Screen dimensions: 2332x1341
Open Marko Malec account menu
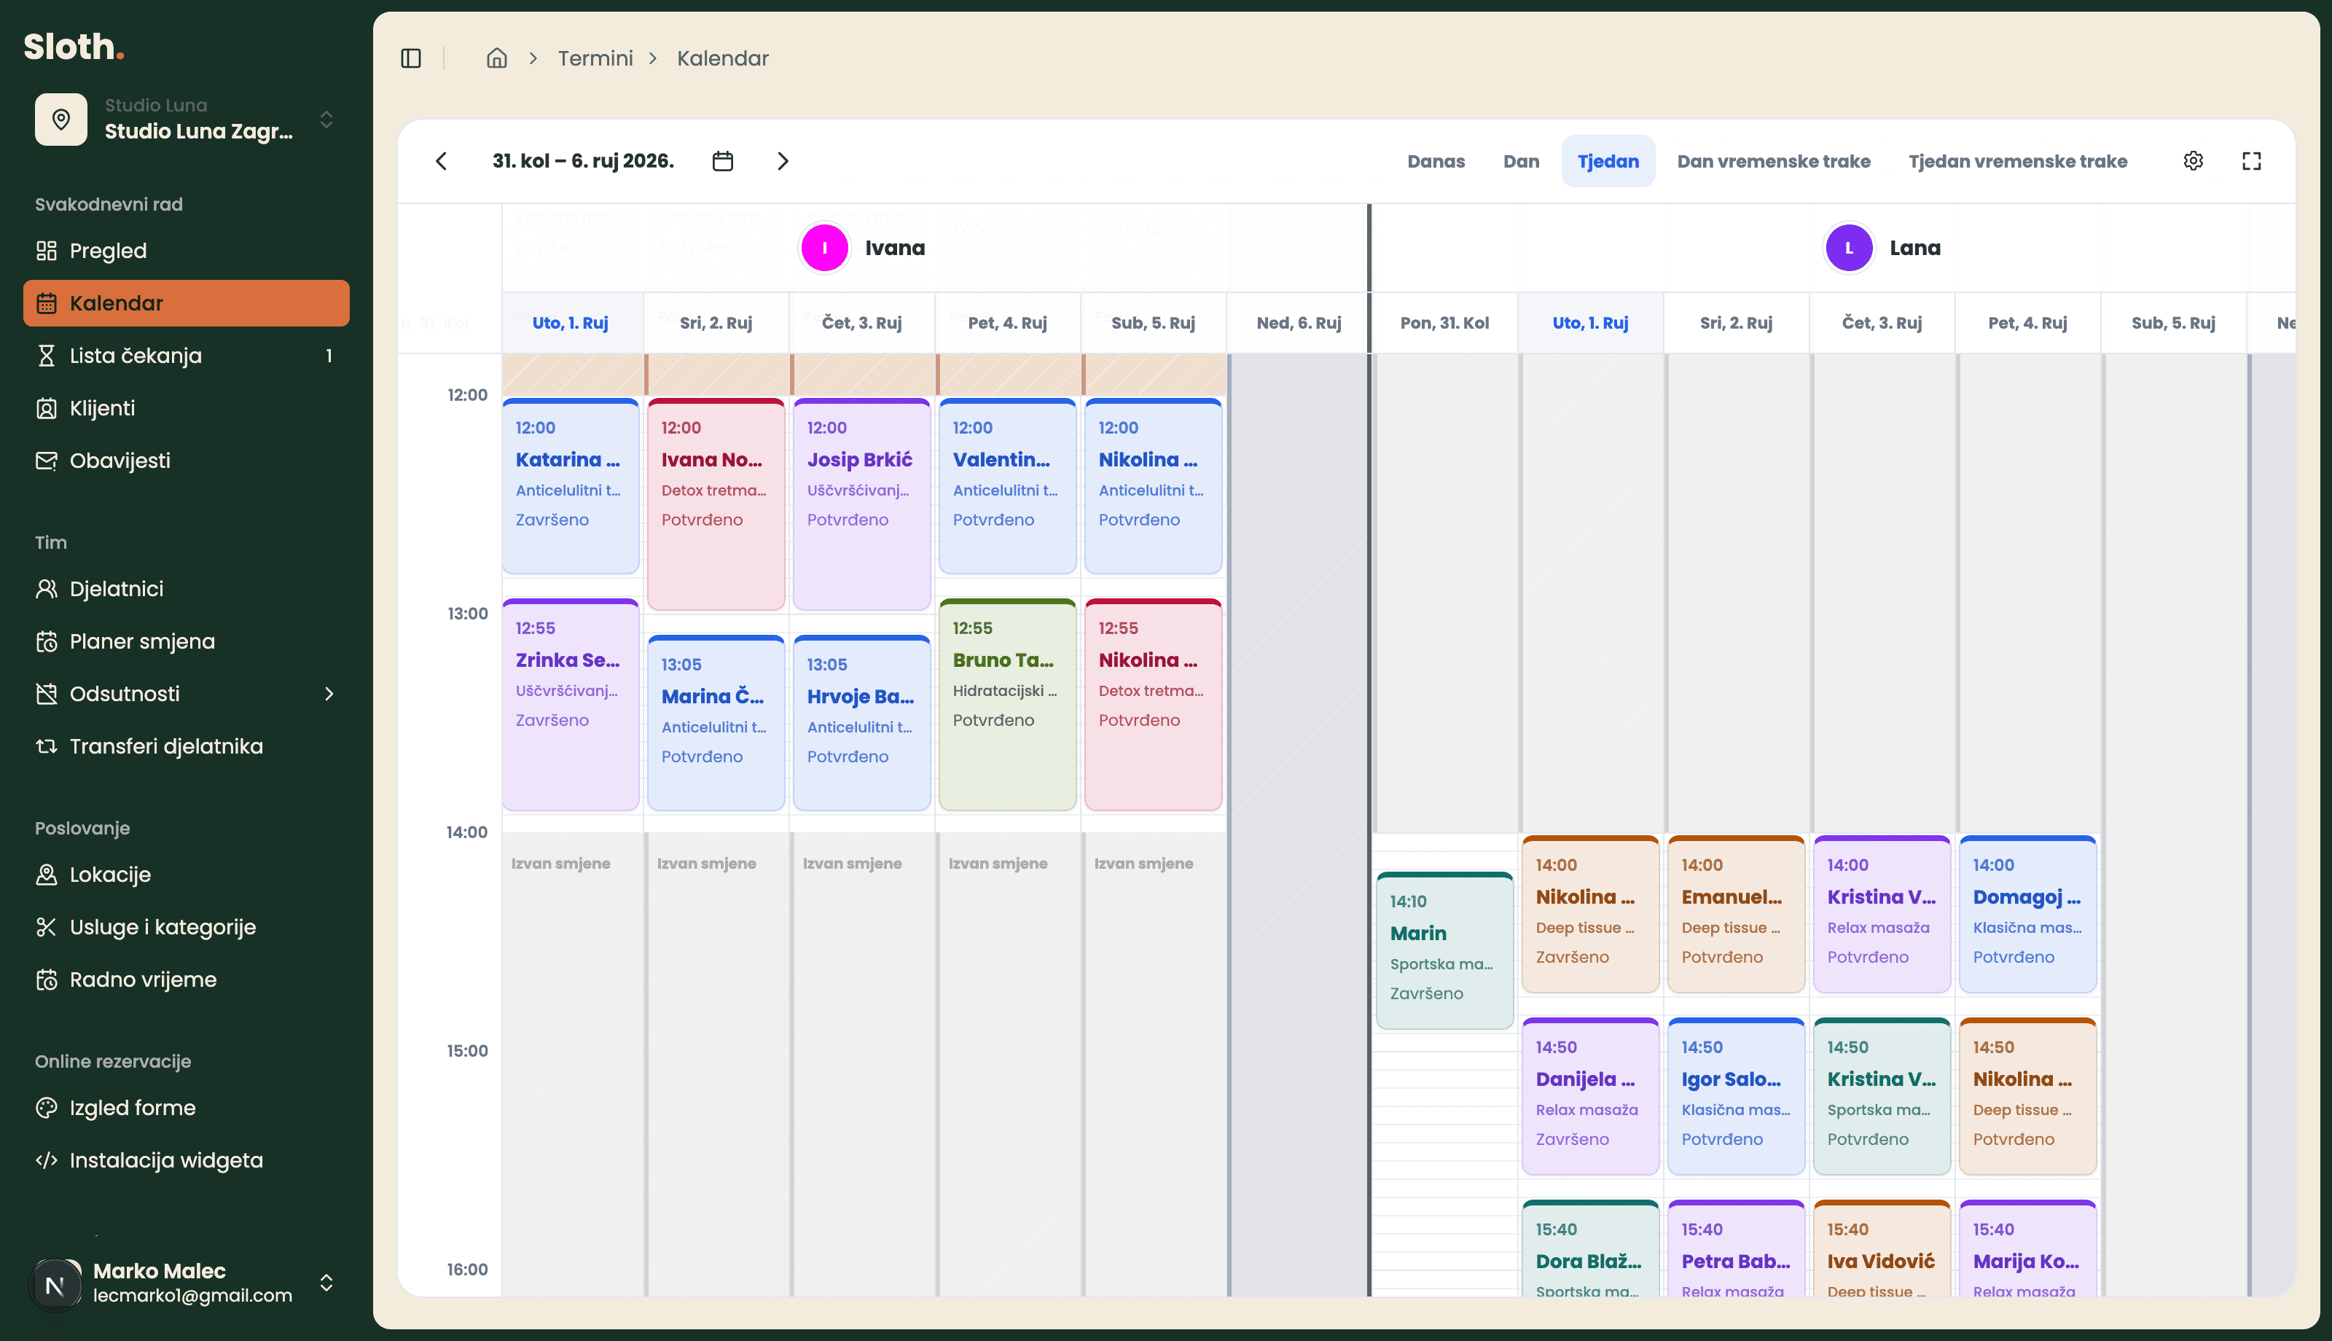(x=186, y=1282)
